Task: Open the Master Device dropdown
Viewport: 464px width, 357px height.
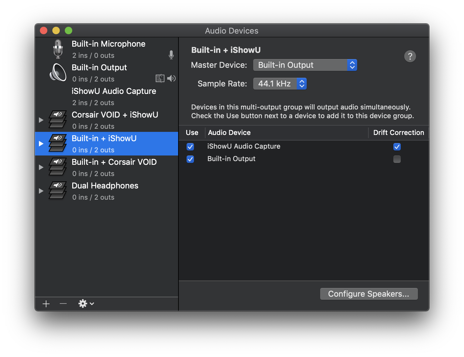Action: [305, 65]
